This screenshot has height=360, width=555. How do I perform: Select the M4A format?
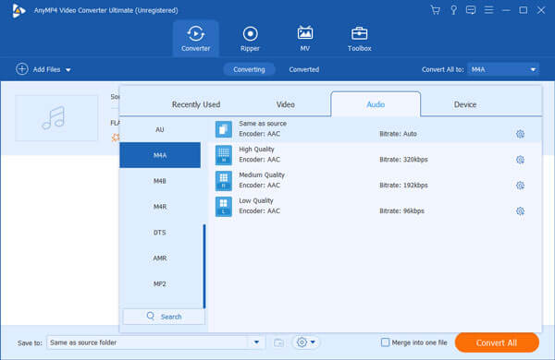(x=160, y=155)
